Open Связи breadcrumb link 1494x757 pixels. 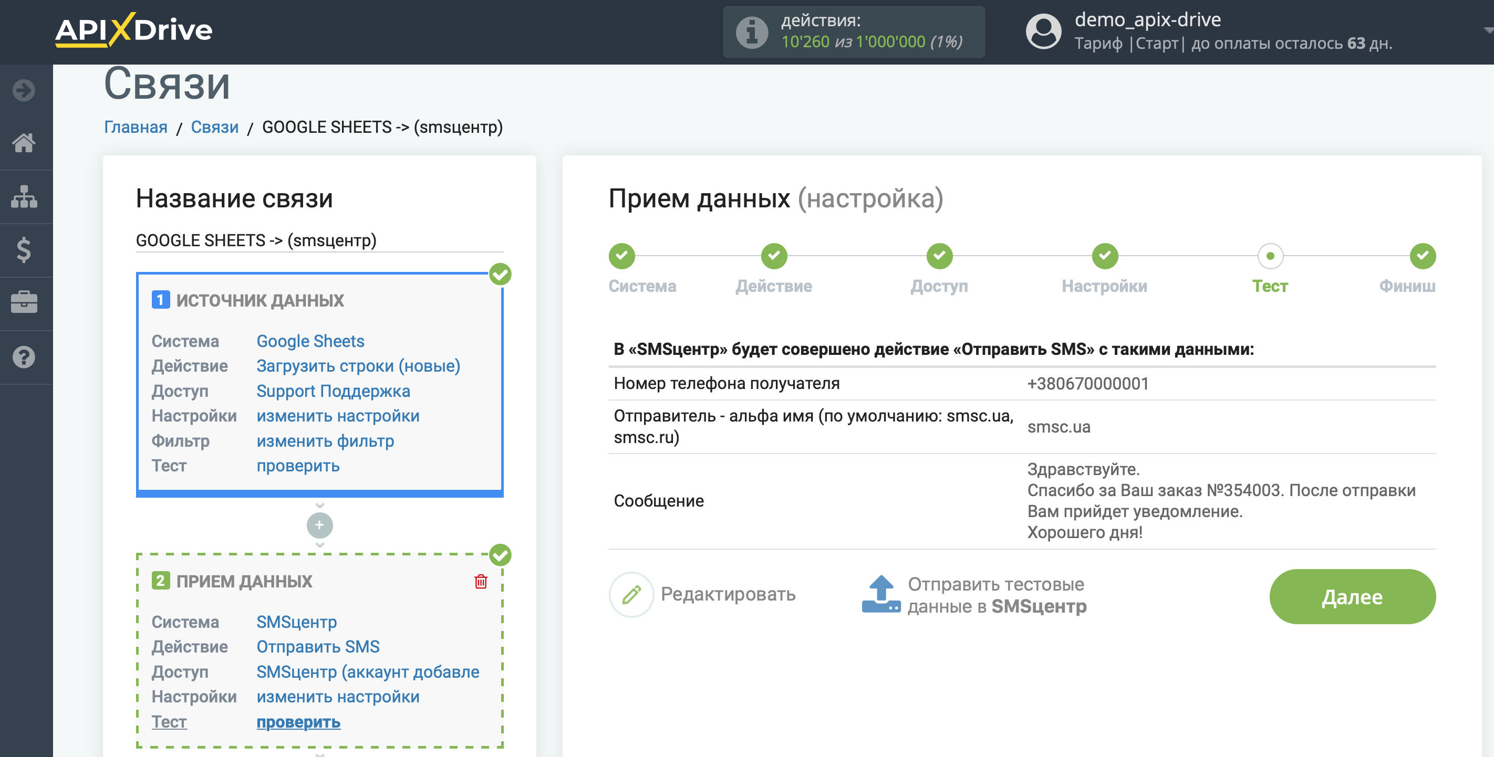click(x=214, y=127)
